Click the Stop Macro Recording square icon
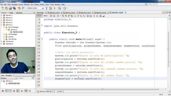Screen dimensions: 171x96 pyautogui.click(x=97, y=16)
